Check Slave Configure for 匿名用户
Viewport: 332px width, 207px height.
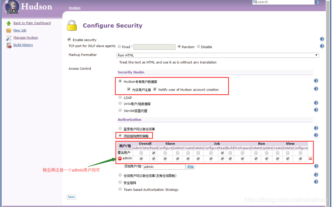pos(165,153)
